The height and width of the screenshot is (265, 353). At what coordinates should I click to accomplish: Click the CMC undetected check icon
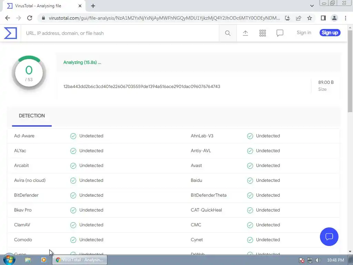pyautogui.click(x=250, y=225)
